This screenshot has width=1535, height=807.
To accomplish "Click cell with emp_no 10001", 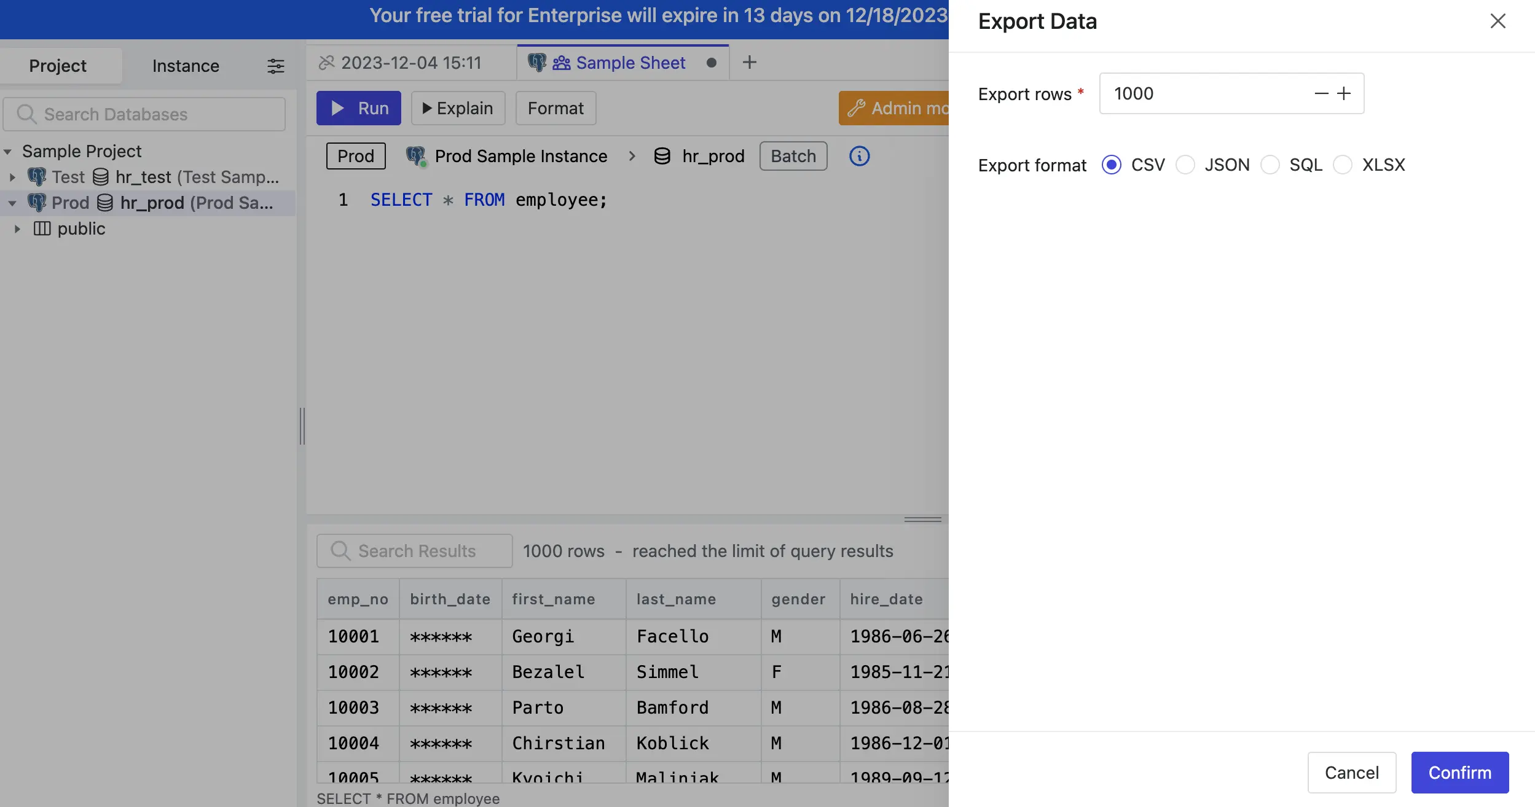I will click(358, 637).
